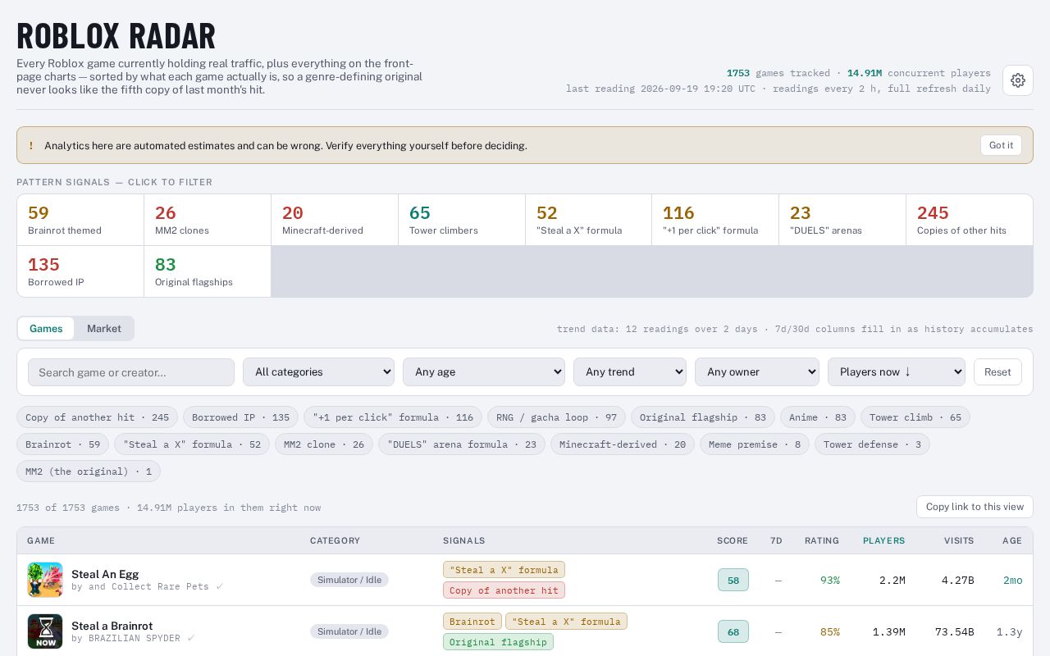Sort table by Score column header
Image resolution: width=1050 pixels, height=656 pixels.
point(733,540)
